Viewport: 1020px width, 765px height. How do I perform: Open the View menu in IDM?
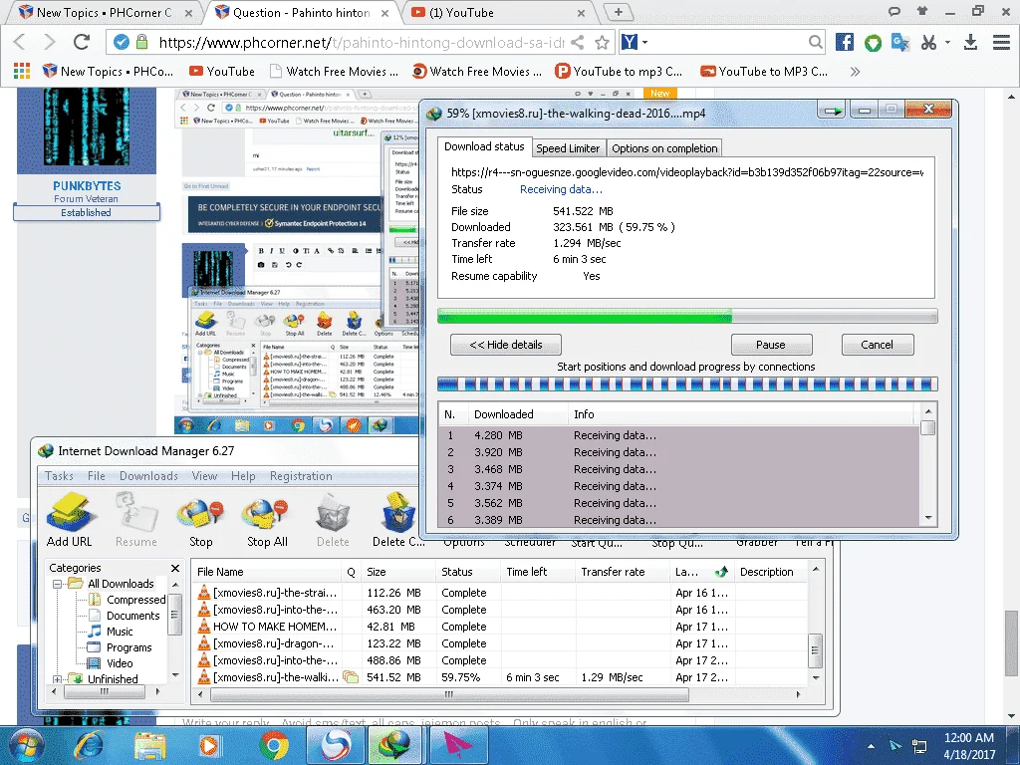204,476
